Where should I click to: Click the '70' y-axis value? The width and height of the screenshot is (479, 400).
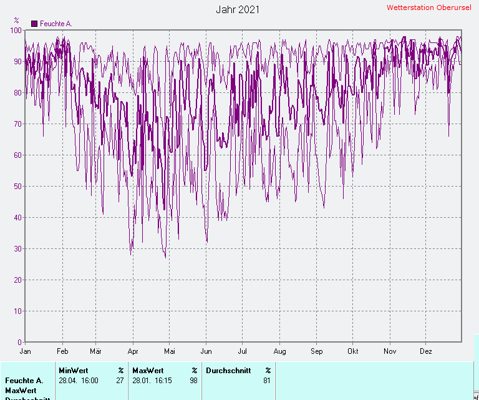(17, 124)
